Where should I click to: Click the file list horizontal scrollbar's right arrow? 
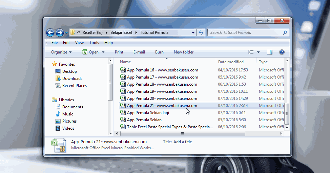coord(281,133)
